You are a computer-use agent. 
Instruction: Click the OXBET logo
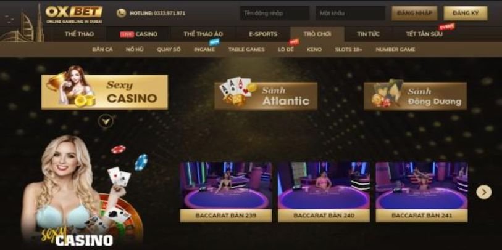[74, 14]
